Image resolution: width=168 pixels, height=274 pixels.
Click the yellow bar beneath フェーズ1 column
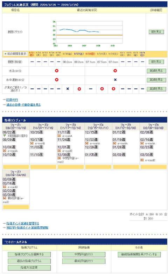[x=16, y=167]
